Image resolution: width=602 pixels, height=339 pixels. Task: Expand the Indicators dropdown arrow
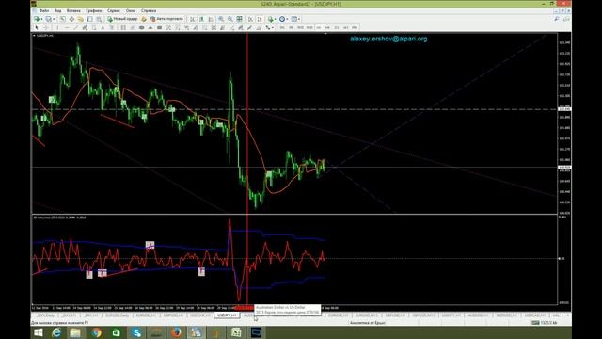(x=276, y=19)
